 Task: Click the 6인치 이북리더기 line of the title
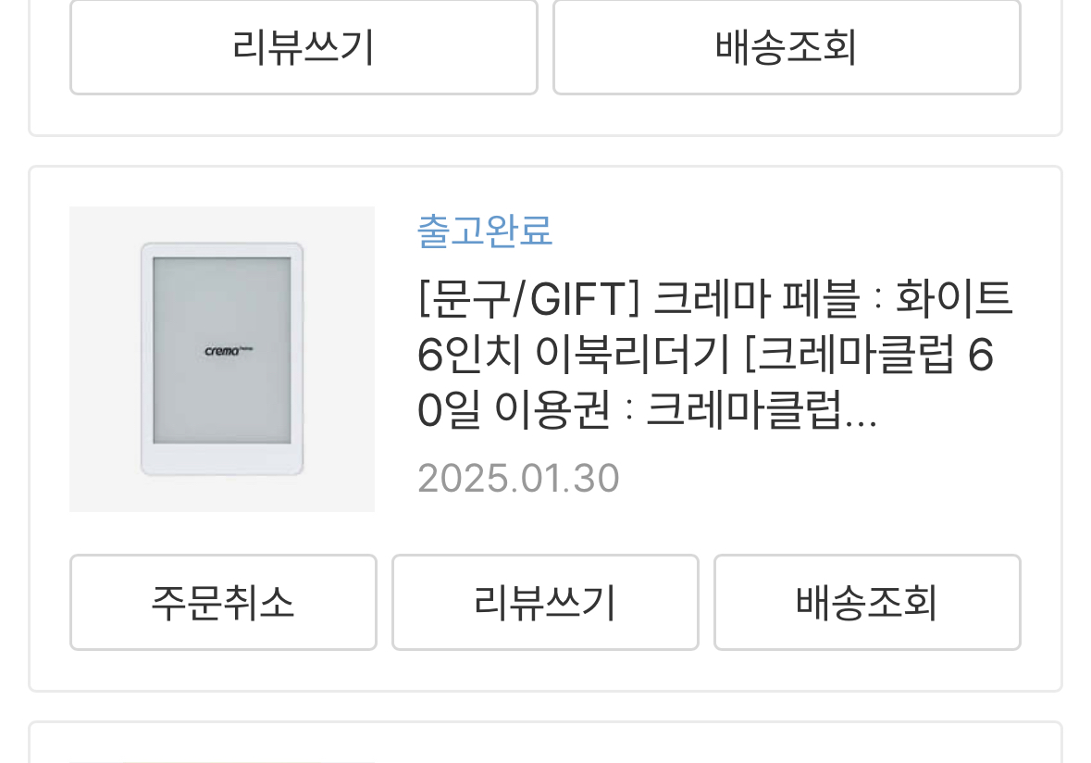(574, 354)
